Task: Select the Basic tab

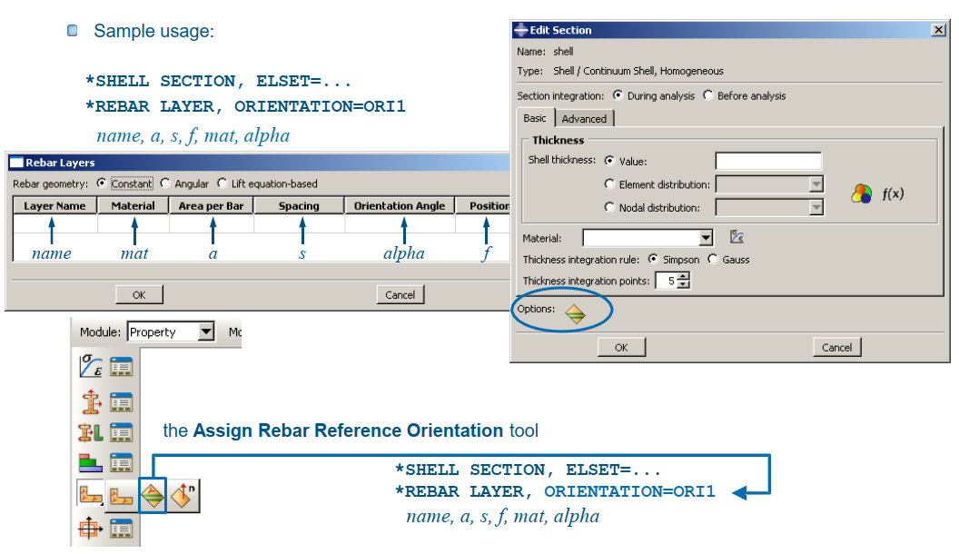Action: 535,118
